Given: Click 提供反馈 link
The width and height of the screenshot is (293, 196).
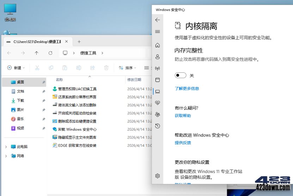Looking at the screenshot, I should point(183,143).
